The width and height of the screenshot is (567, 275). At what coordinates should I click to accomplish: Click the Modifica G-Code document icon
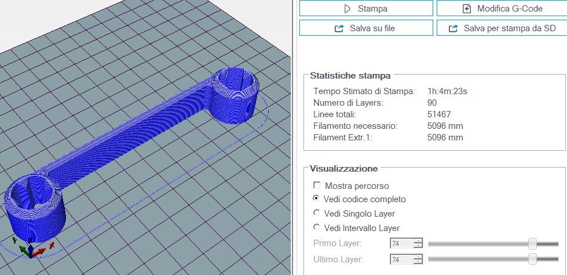(467, 9)
